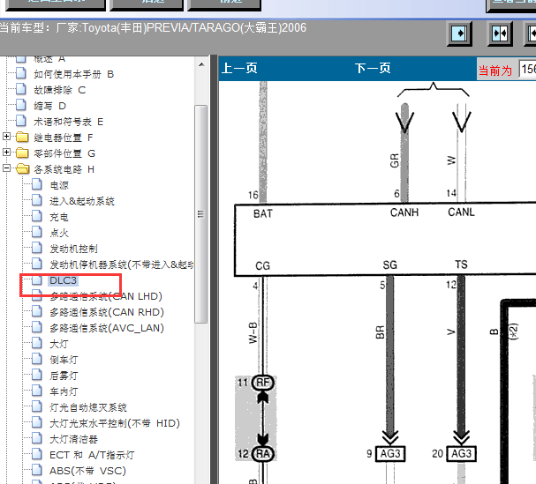This screenshot has width=536, height=484.
Task: Click the document icon beside ECT 和 A/T指示灯
Action: [x=37, y=454]
